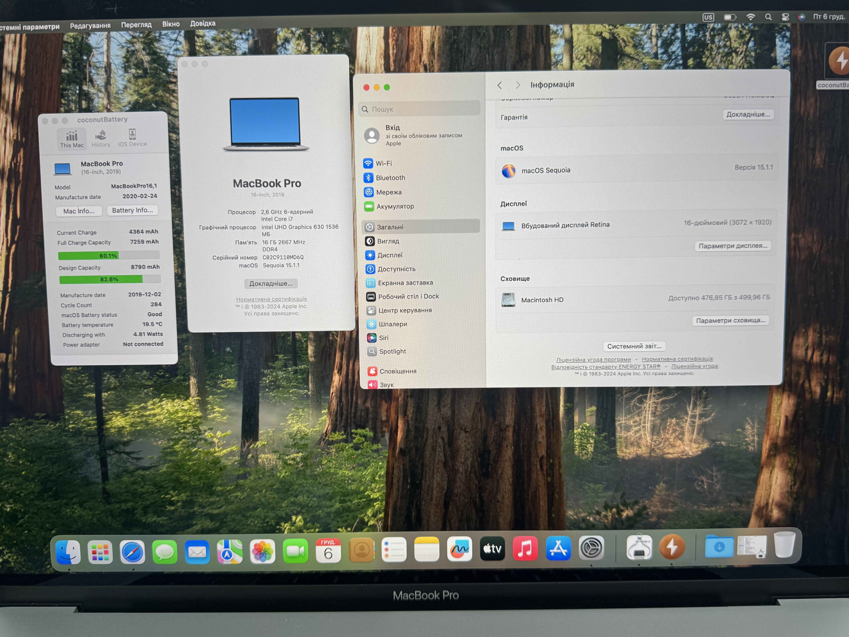The image size is (849, 637).
Task: Switch to iOS Device tab in coconutBattery
Action: coord(132,138)
